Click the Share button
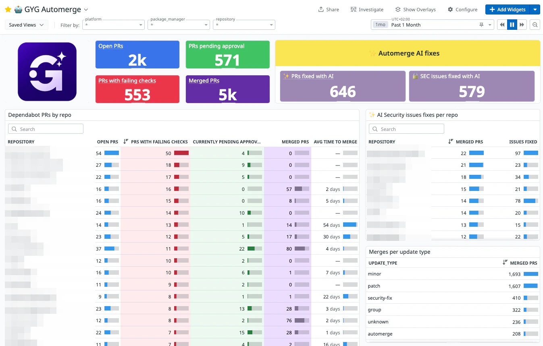 pyautogui.click(x=329, y=9)
